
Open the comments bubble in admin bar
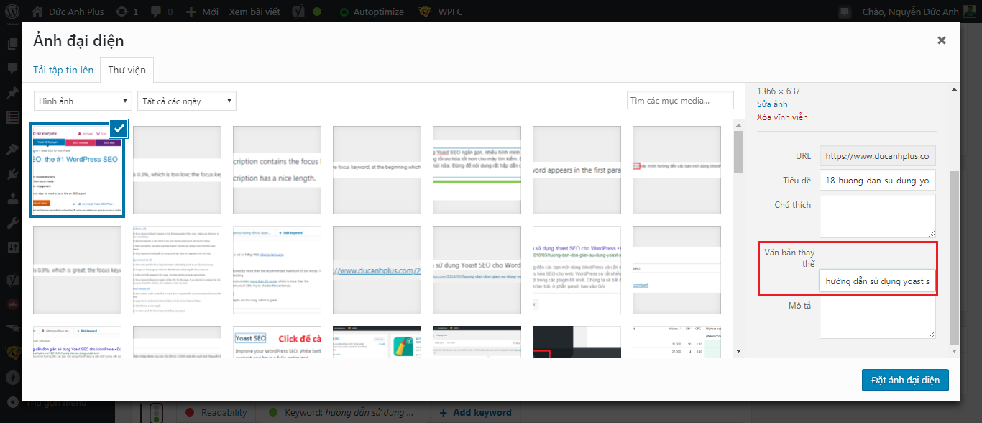tap(162, 12)
